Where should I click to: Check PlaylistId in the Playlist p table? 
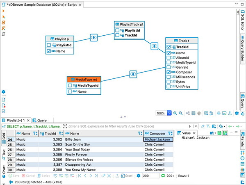click(49, 45)
